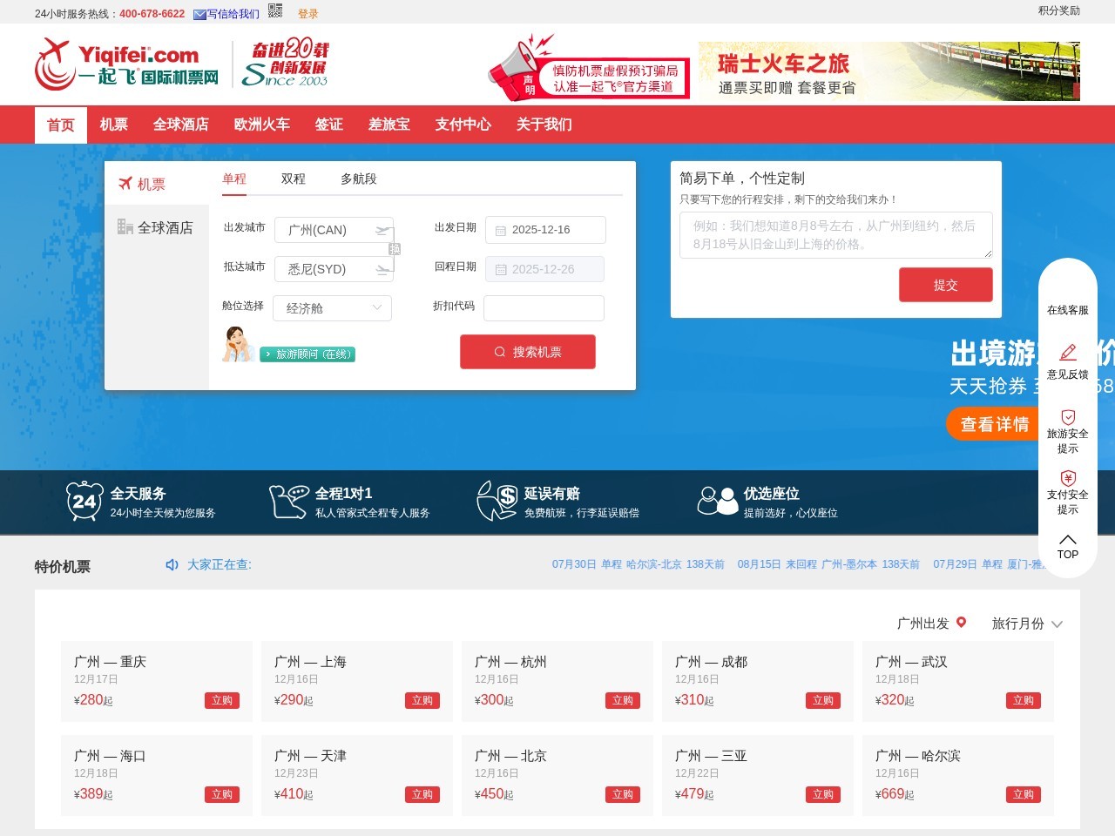The width and height of the screenshot is (1115, 836).
Task: Click the 写信给我们 envelope icon
Action: (199, 13)
